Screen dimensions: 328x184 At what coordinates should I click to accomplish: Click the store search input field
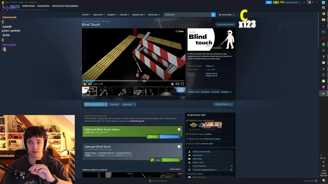pyautogui.click(x=187, y=15)
